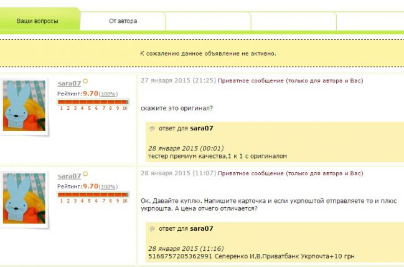The height and width of the screenshot is (267, 404).
Task: Click the "К сожалению данное объявление не активно" notice
Action: [208, 54]
